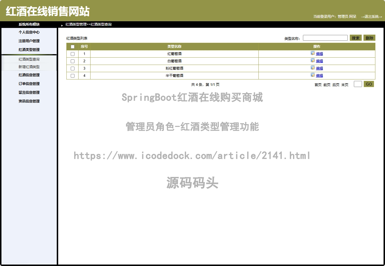Click the 操作 column header
Viewport: 385px width, 266px height.
(317, 47)
